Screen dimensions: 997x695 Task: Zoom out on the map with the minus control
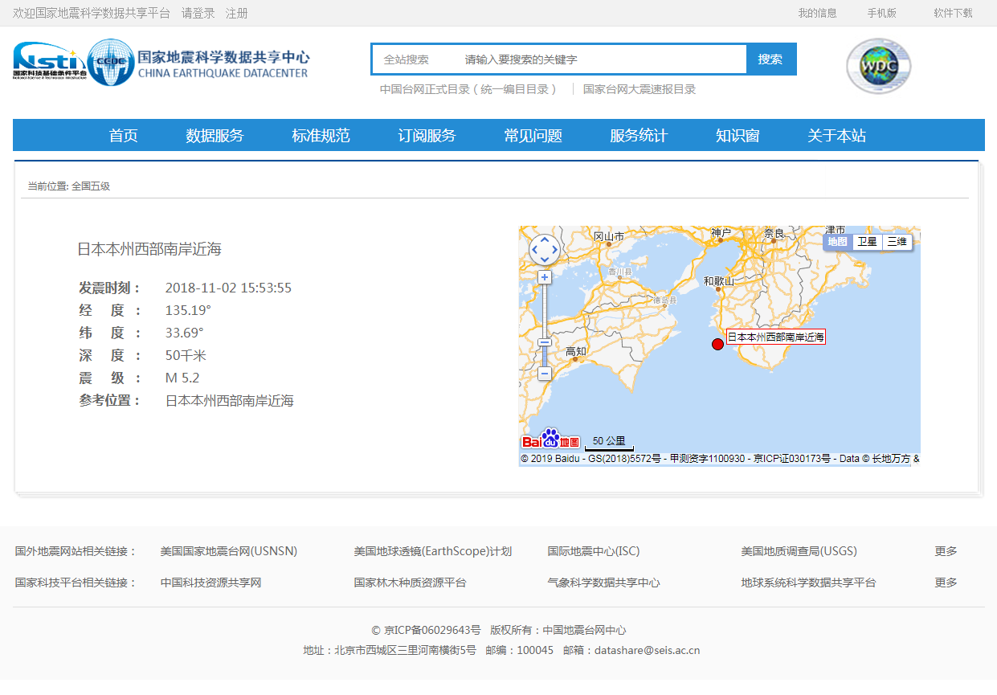[x=545, y=374]
